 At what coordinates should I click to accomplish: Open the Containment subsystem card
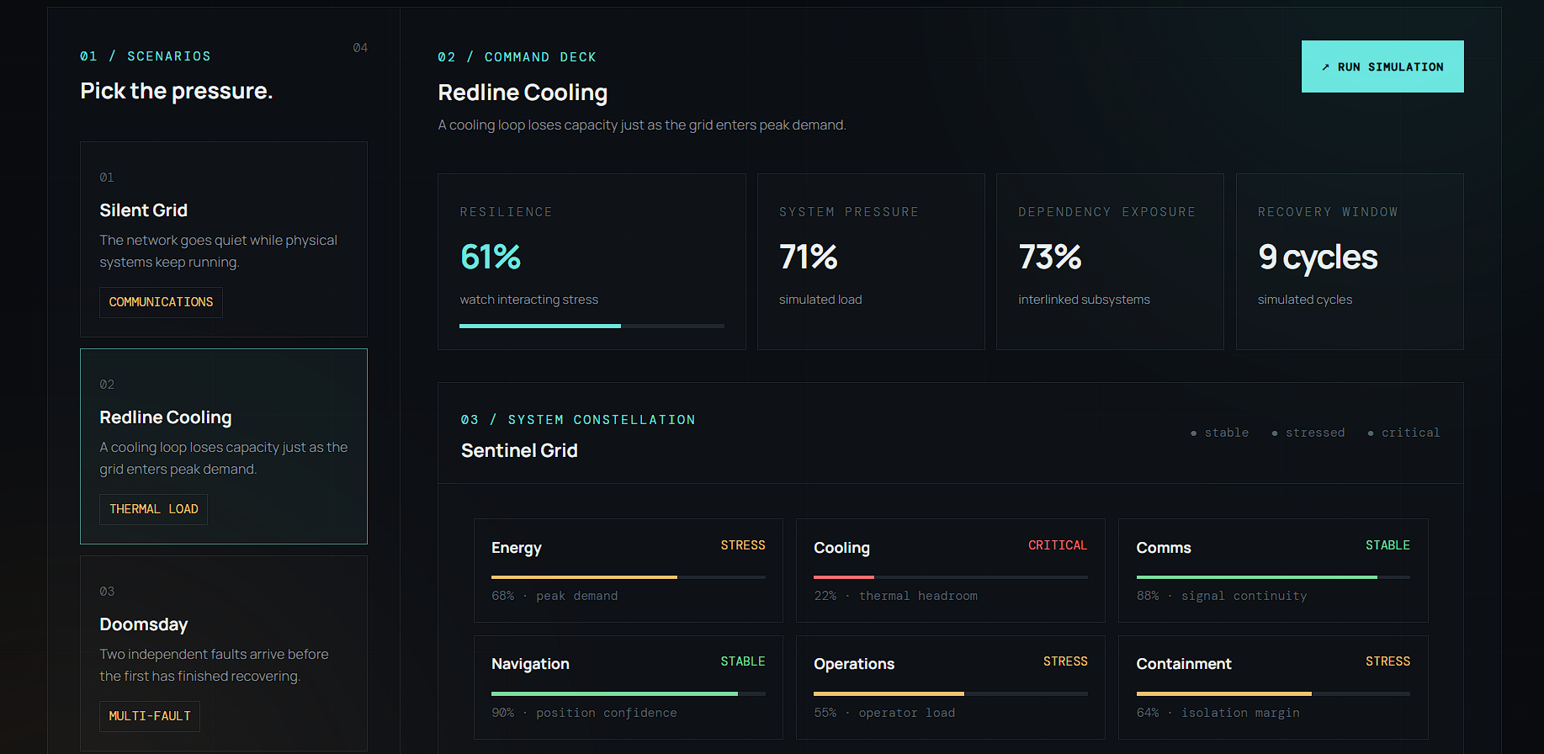pos(1273,688)
